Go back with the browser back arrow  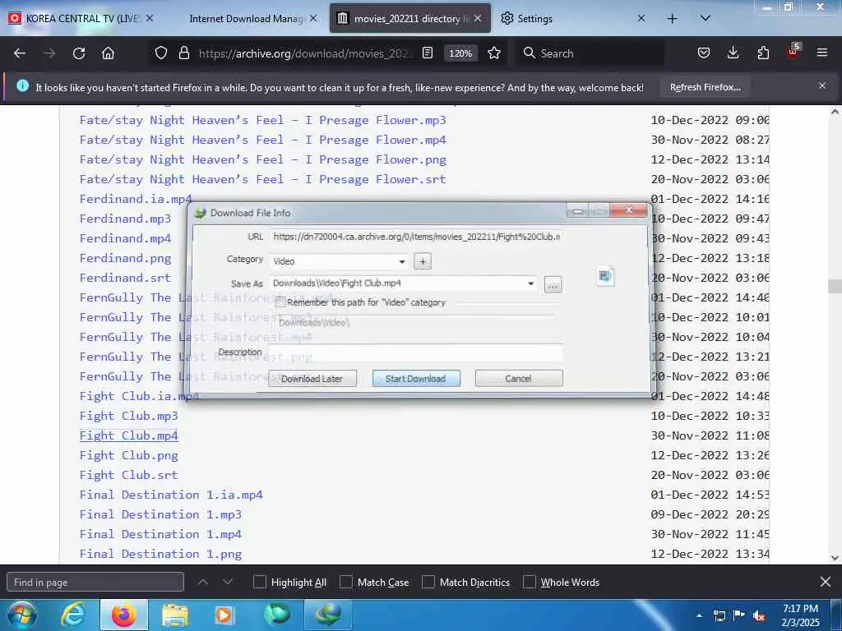pyautogui.click(x=20, y=53)
